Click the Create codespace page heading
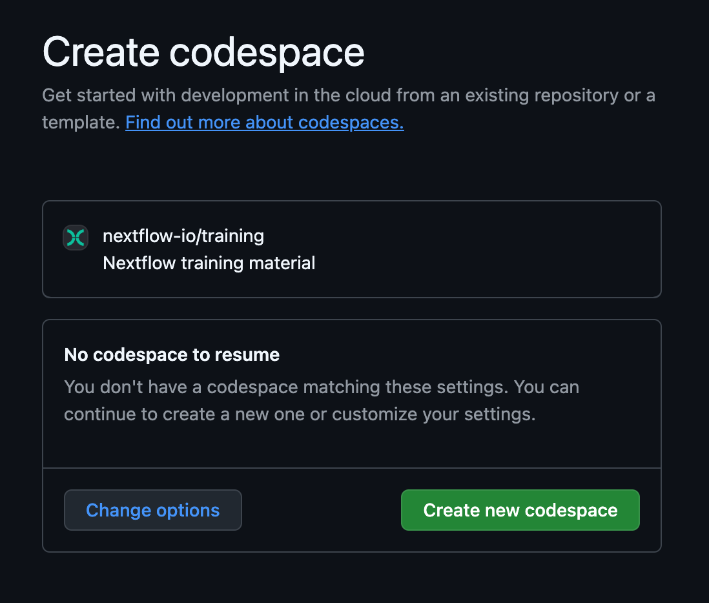 pos(203,52)
